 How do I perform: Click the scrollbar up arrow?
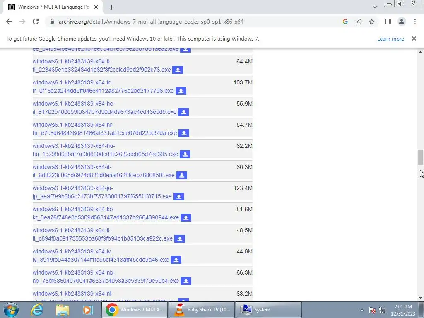click(x=420, y=52)
